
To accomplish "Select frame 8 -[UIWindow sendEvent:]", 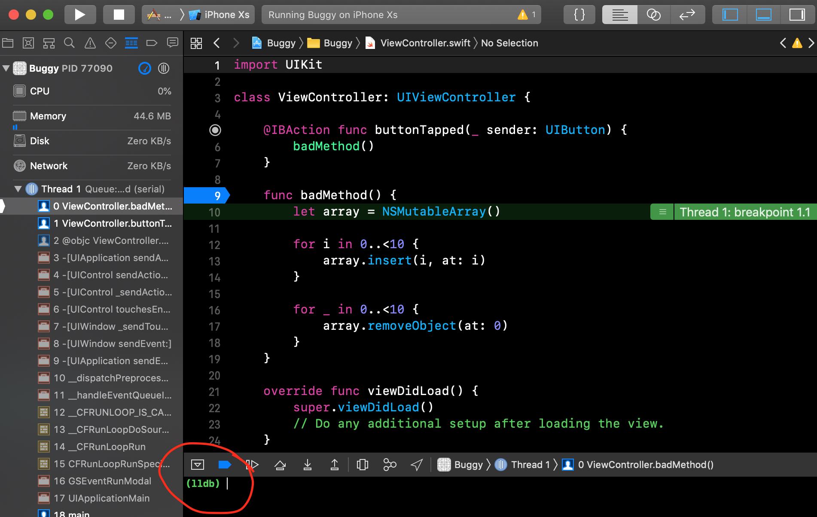I will click(91, 344).
